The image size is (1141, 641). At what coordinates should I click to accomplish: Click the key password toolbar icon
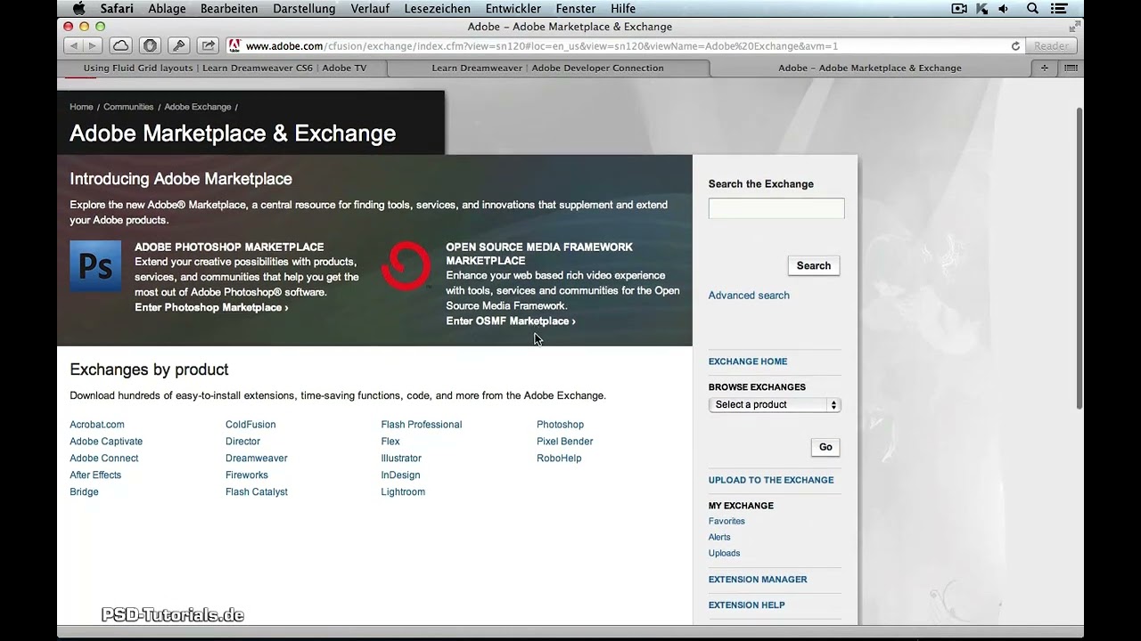pyautogui.click(x=178, y=45)
